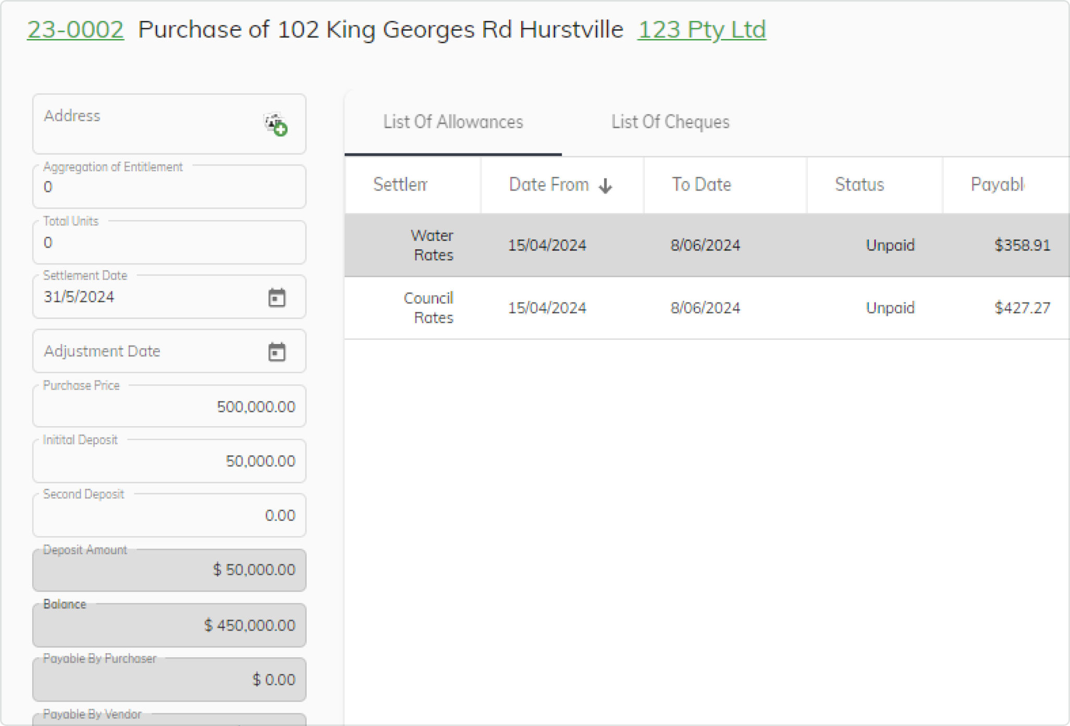Click the Date From sort arrow
Screen dimensions: 1070x726
pyautogui.click(x=605, y=185)
